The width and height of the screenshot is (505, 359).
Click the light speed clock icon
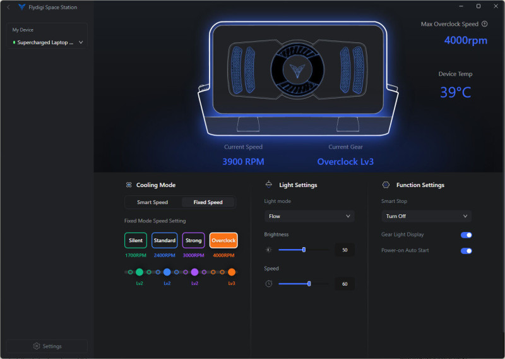[269, 284]
